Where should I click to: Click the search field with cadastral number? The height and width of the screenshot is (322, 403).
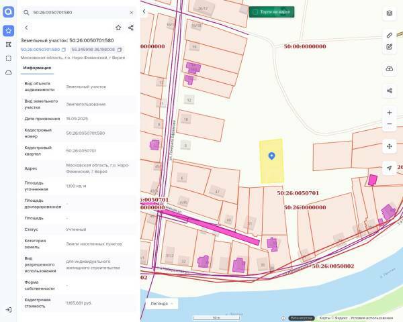tap(77, 12)
